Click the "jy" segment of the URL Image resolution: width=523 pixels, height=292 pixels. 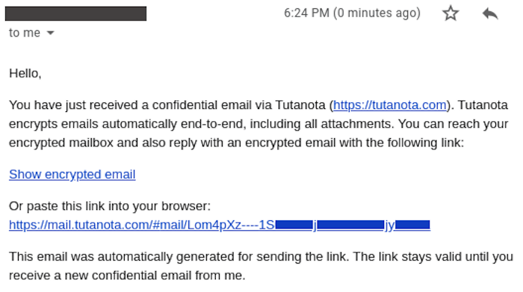pos(389,226)
